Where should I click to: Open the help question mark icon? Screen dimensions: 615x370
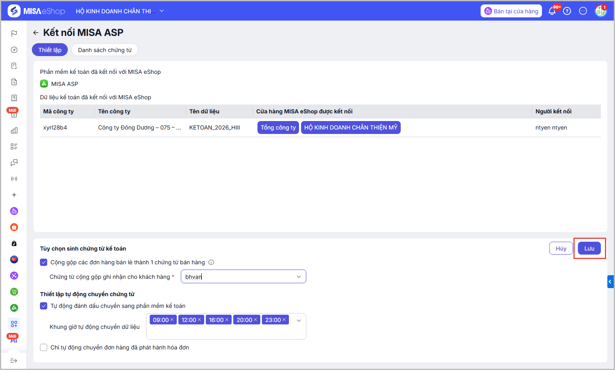point(567,11)
